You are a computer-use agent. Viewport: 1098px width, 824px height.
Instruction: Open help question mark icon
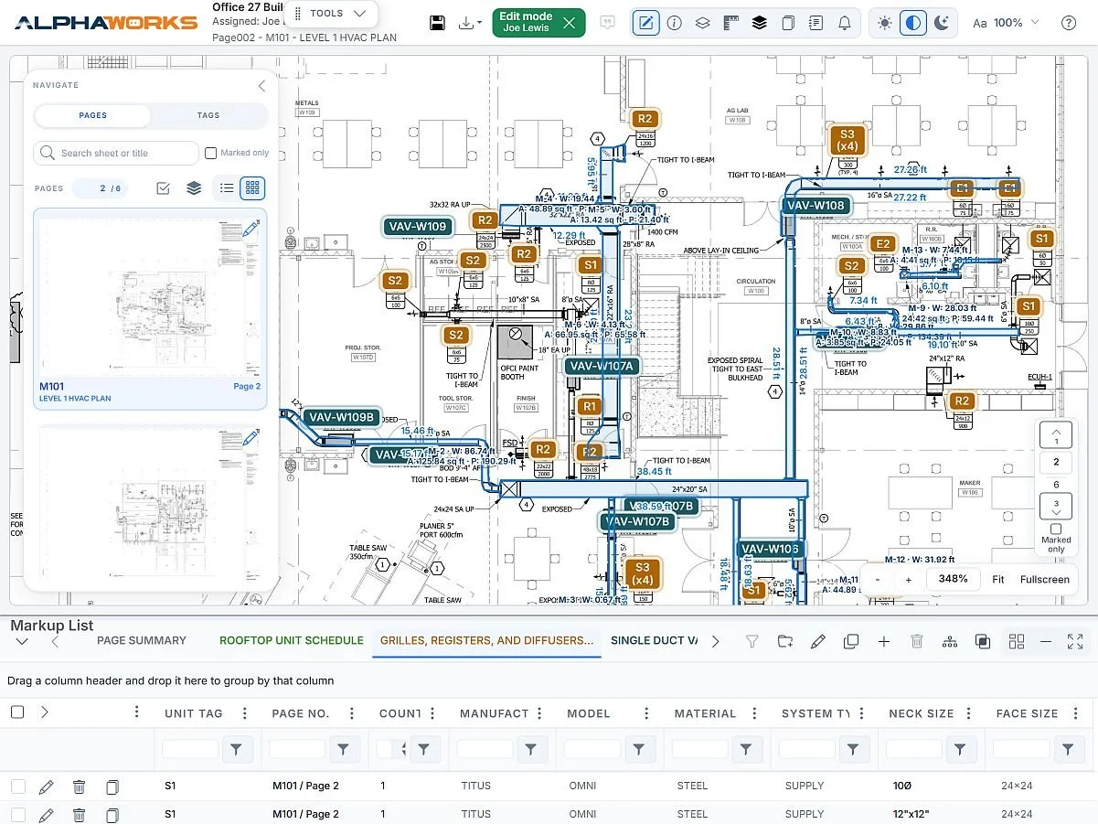coord(1069,23)
